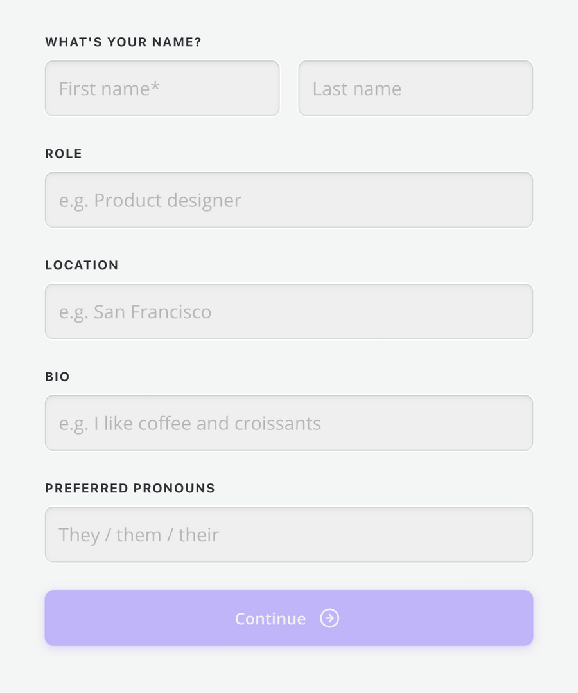
Task: Click the Continue button label text
Action: pyautogui.click(x=270, y=618)
